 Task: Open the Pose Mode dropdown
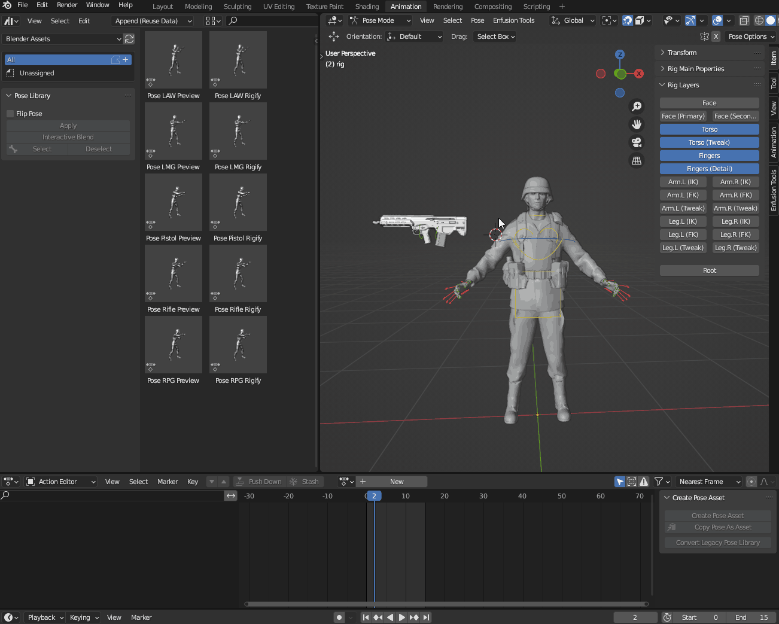(x=381, y=20)
